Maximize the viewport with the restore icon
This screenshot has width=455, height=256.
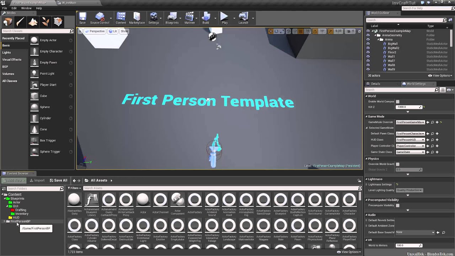(x=359, y=31)
